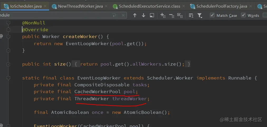The image size is (267, 127).
Task: Click the Runnable interface name
Action: (240, 78)
